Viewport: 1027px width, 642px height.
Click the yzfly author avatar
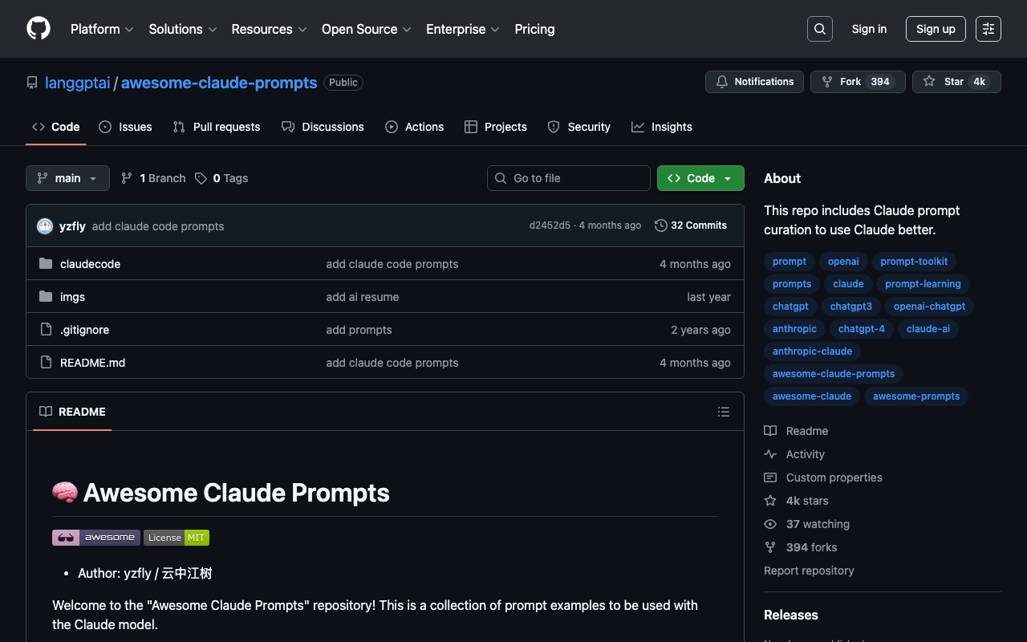click(x=45, y=226)
